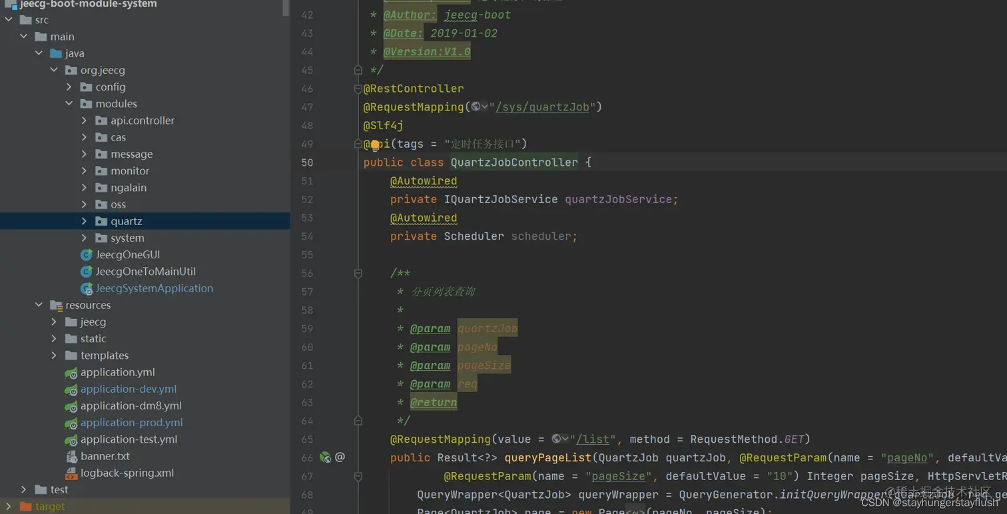Click the orange target folder icon
The height and width of the screenshot is (514, 1007).
[26, 507]
